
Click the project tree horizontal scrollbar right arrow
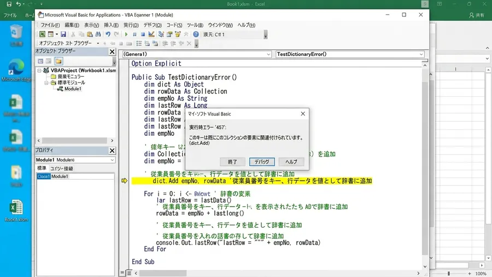tap(112, 141)
